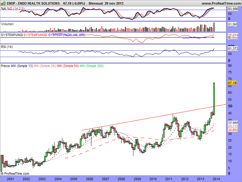The width and height of the screenshot is (242, 182).
Task: Click the blue SYSTEMFUNGI3 (40 100) label
Action: click(x=67, y=35)
